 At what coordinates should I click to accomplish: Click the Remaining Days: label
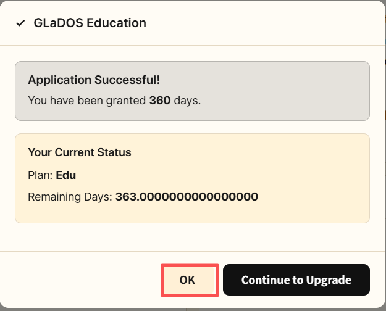pyautogui.click(x=70, y=197)
